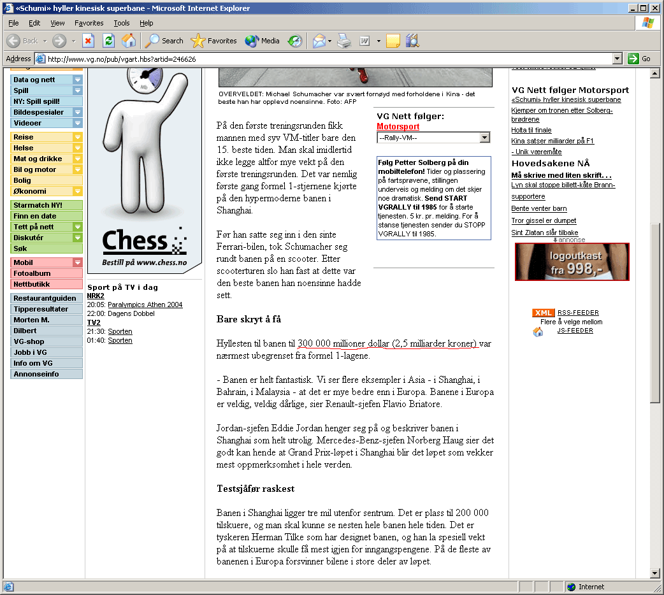The height and width of the screenshot is (595, 664).
Task: Open Paralympics Athen 2004 TV listing
Action: [145, 305]
